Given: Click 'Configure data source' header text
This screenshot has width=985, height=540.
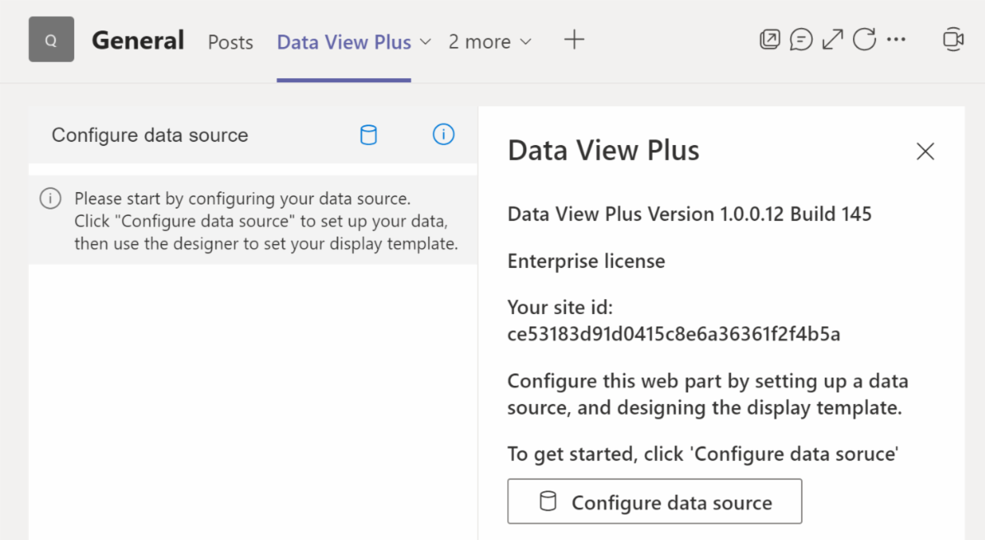Looking at the screenshot, I should pyautogui.click(x=150, y=135).
